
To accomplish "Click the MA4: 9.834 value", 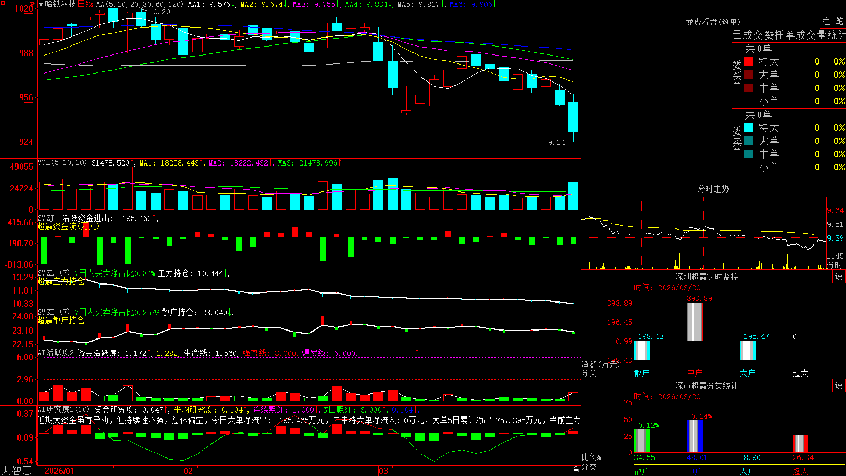I will pos(369,4).
